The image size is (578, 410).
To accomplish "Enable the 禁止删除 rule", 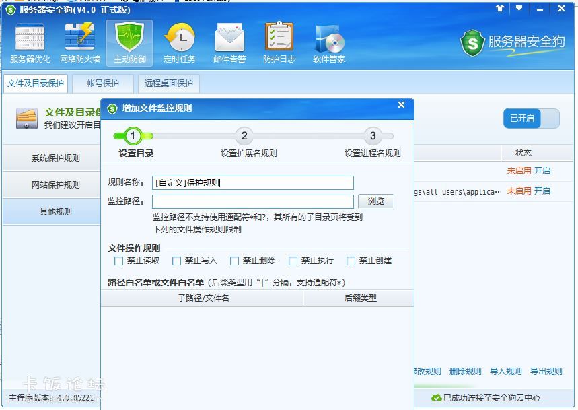I will (x=234, y=261).
